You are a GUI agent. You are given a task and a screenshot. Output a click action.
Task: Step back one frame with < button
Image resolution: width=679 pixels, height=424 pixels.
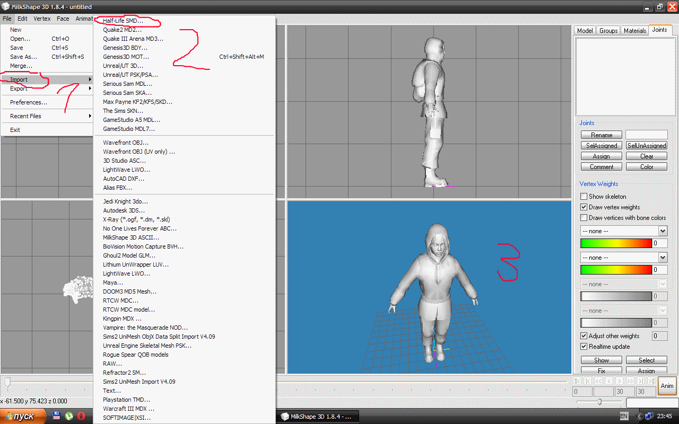point(609,381)
